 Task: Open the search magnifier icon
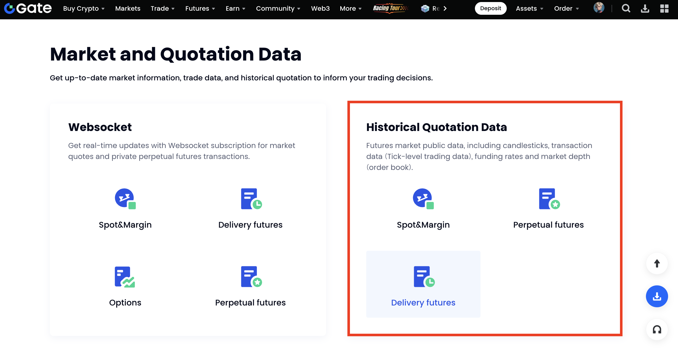626,8
